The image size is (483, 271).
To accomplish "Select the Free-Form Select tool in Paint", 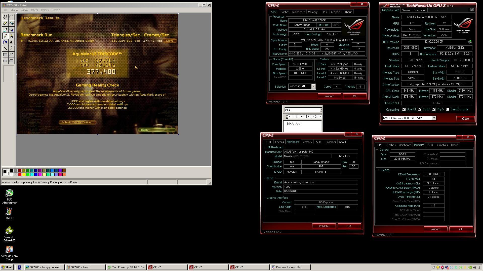I will pos(5,17).
